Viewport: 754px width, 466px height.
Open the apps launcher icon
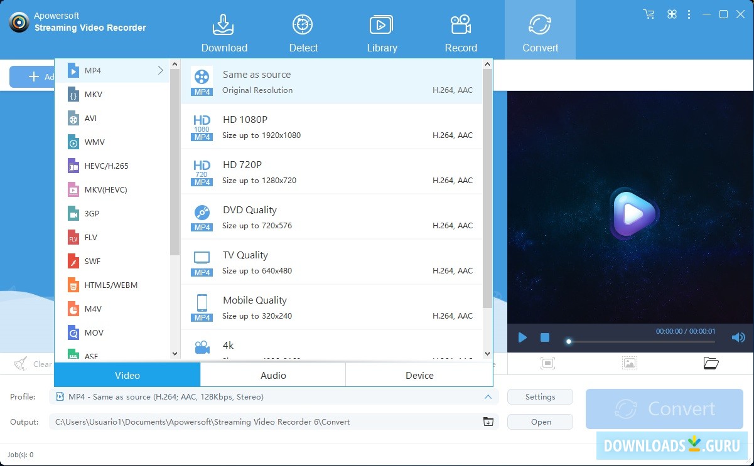click(x=672, y=14)
